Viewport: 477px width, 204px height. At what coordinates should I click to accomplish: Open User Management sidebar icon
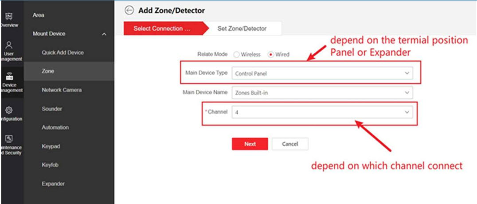tap(9, 45)
